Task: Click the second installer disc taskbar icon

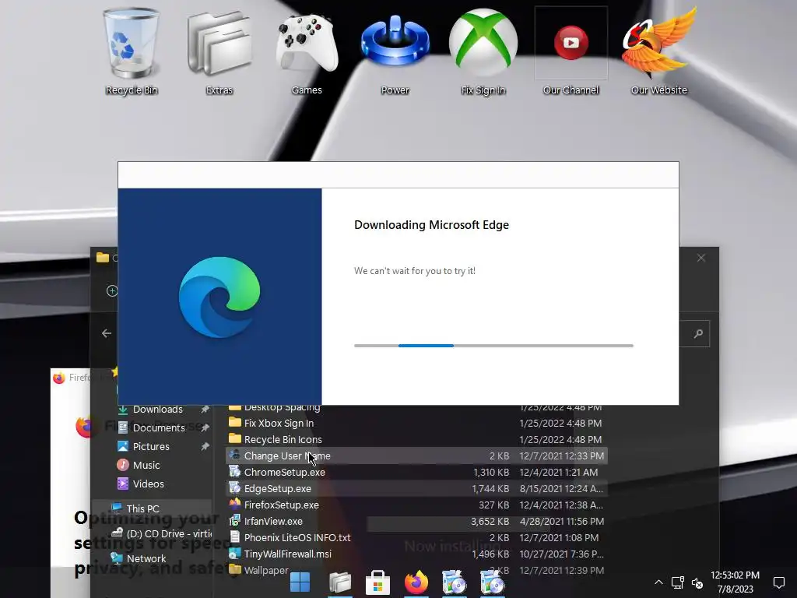Action: tap(492, 582)
